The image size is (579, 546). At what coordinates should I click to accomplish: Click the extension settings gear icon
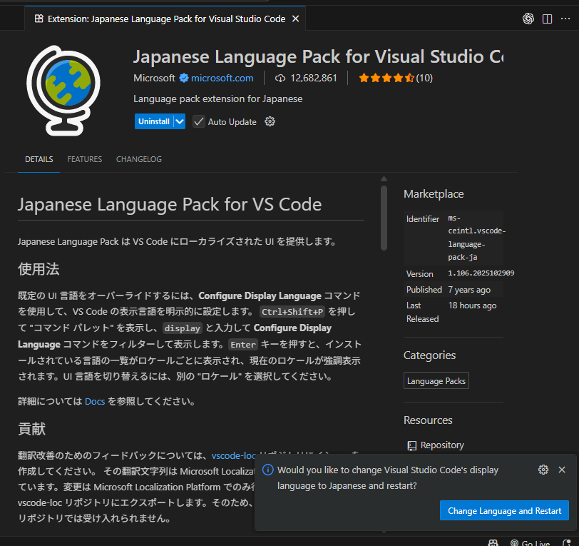(270, 121)
